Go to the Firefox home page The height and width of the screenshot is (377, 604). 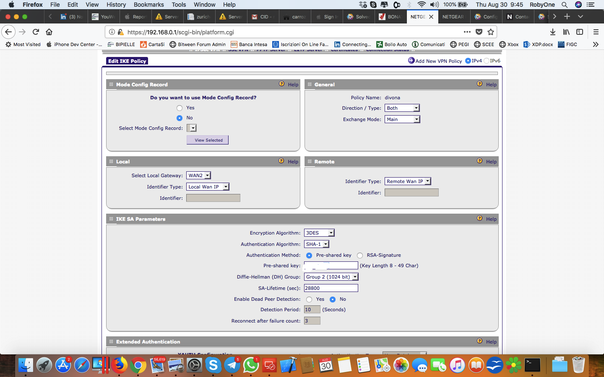pos(49,32)
